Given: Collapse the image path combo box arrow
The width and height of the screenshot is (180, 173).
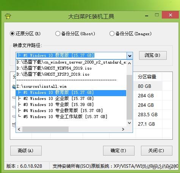Looking at the screenshot, I should (130, 56).
